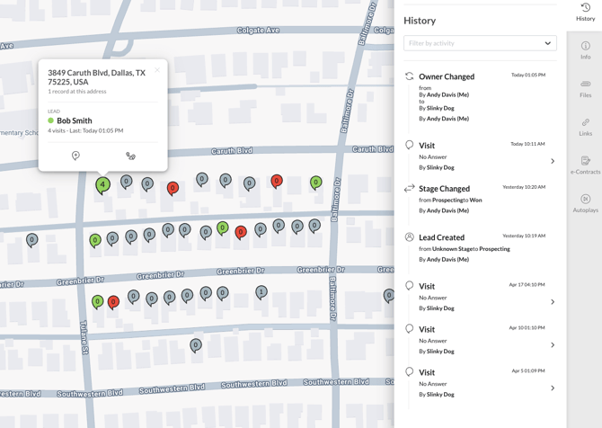Viewport: 602px width, 428px height.
Task: Click the add visit pin icon in popup
Action: click(75, 156)
